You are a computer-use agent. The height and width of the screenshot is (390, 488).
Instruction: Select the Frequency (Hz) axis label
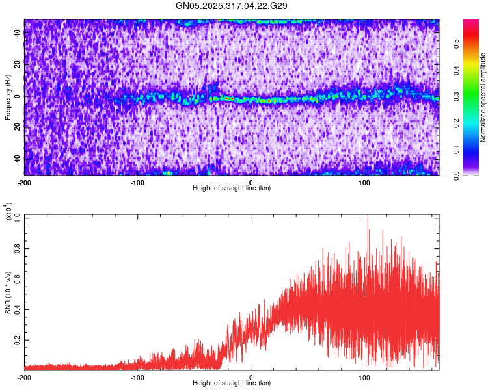click(x=8, y=97)
